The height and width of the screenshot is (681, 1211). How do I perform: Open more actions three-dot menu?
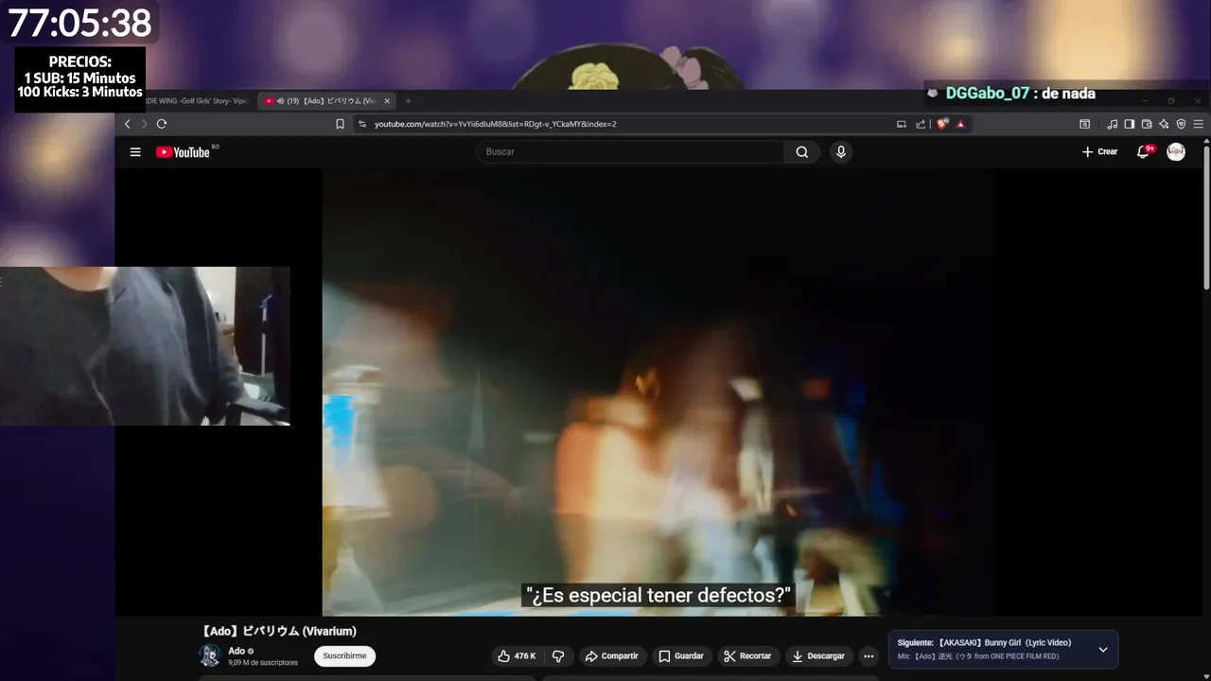click(x=869, y=655)
